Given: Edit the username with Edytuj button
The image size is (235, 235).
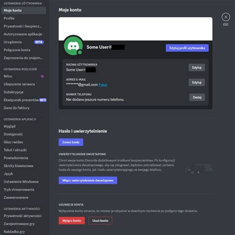Looking at the screenshot, I should coord(197,67).
